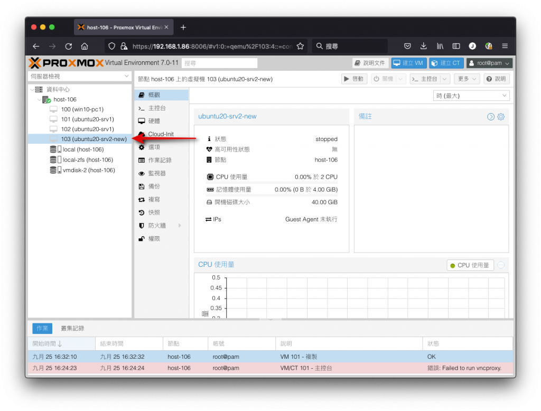541x411 pixels.
Task: Open the 概觀 summary section
Action: click(x=162, y=95)
